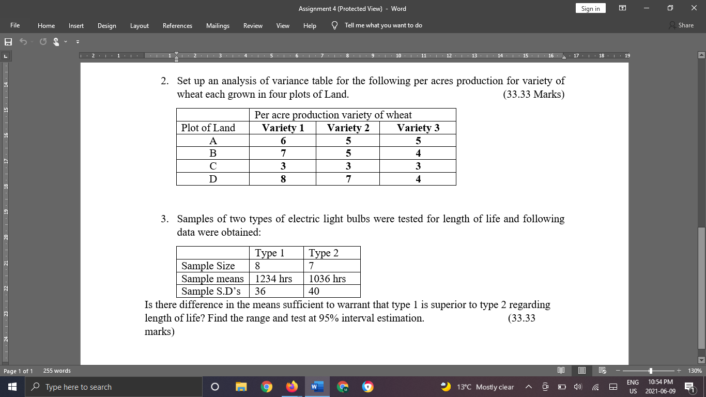This screenshot has height=397, width=706.
Task: Open the Touch/Mouse mode dropdown arrow
Action: [x=65, y=41]
